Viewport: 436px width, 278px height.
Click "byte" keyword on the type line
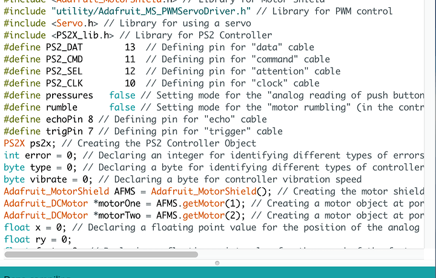[x=15, y=167]
